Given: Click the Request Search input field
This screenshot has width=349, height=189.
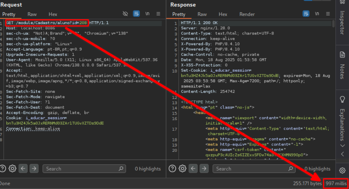Looking at the screenshot, I should click(80, 169).
